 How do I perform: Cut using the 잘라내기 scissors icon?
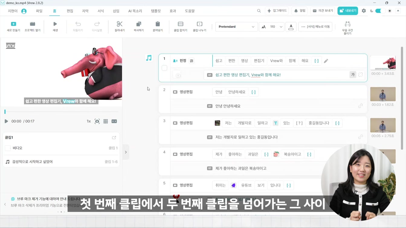tap(120, 24)
